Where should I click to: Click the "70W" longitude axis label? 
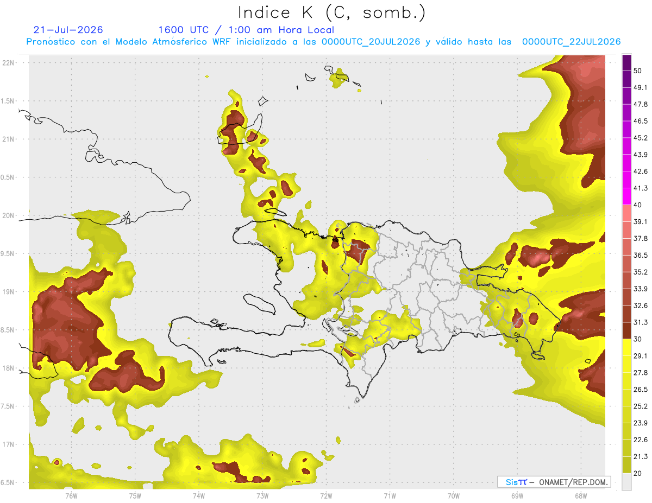coord(453,495)
